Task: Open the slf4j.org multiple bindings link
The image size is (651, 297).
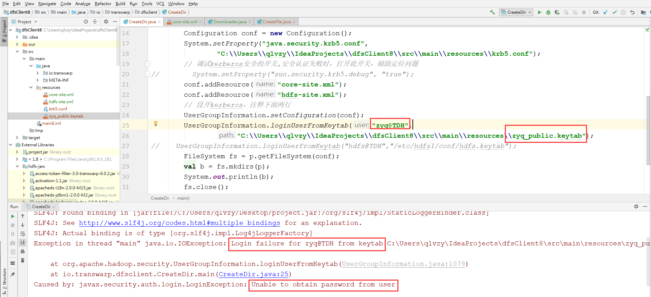Action: (179, 223)
